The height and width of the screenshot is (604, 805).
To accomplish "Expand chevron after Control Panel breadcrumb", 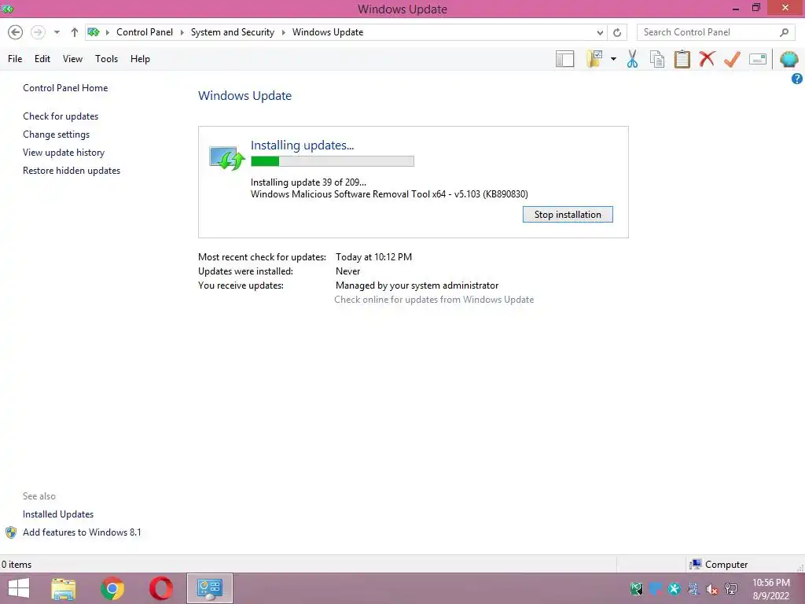I will pyautogui.click(x=182, y=32).
